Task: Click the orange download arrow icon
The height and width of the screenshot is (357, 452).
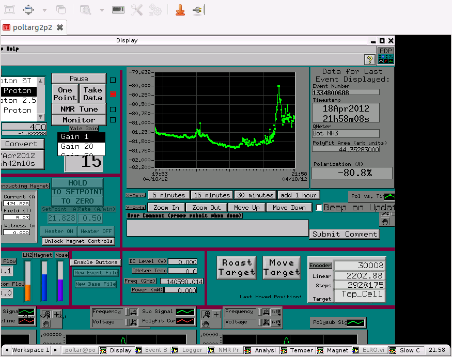Action: tap(180, 10)
